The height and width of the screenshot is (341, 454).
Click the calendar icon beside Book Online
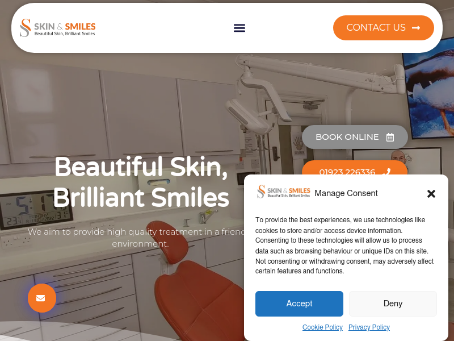tap(390, 137)
